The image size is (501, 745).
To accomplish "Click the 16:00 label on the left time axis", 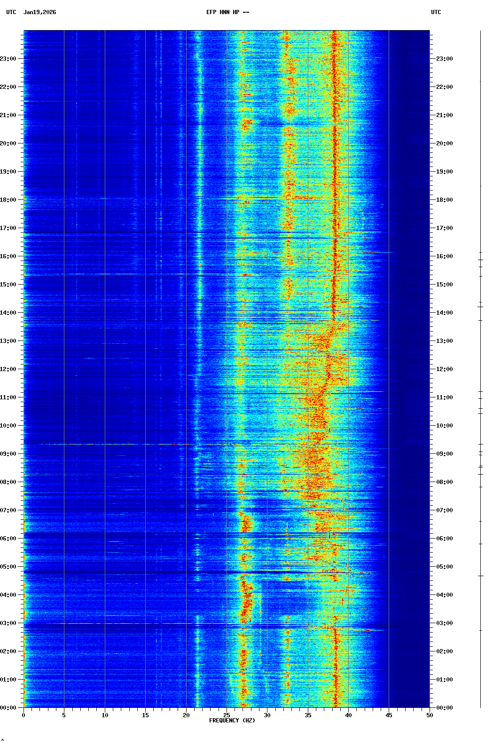I will click(8, 256).
